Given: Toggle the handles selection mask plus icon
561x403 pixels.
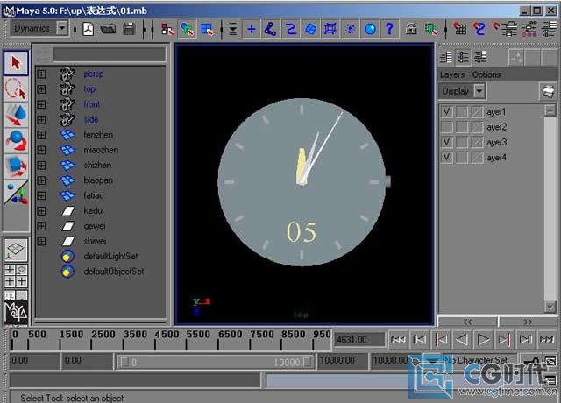Looking at the screenshot, I should [x=252, y=29].
